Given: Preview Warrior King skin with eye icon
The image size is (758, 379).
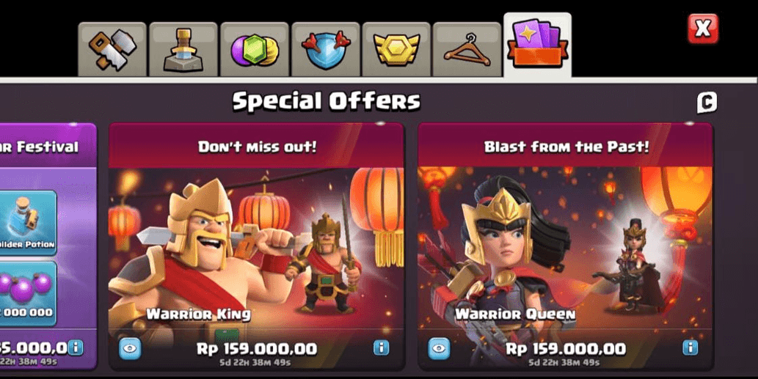Looking at the screenshot, I should [130, 349].
